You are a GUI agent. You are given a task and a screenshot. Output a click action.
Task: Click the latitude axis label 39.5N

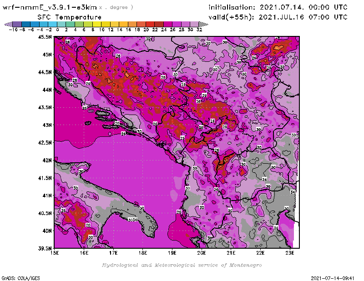pyautogui.click(x=45, y=249)
